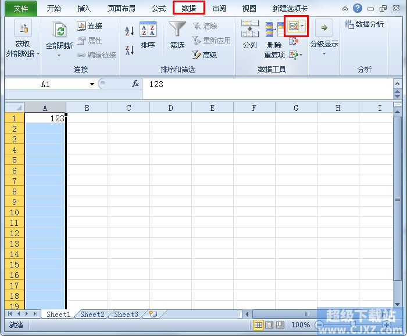Open Excel Help question mark
407x336 pixels.
[358, 8]
